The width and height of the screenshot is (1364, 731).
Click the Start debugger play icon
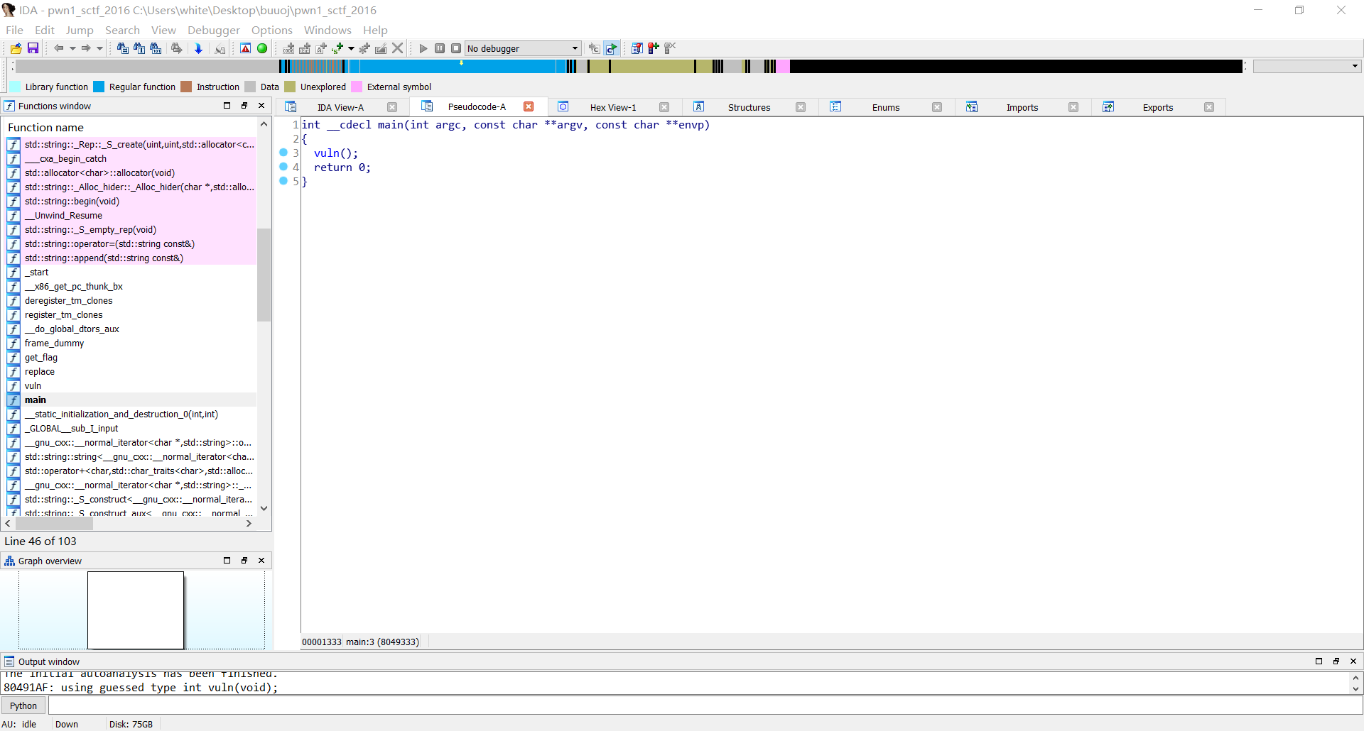click(x=423, y=48)
